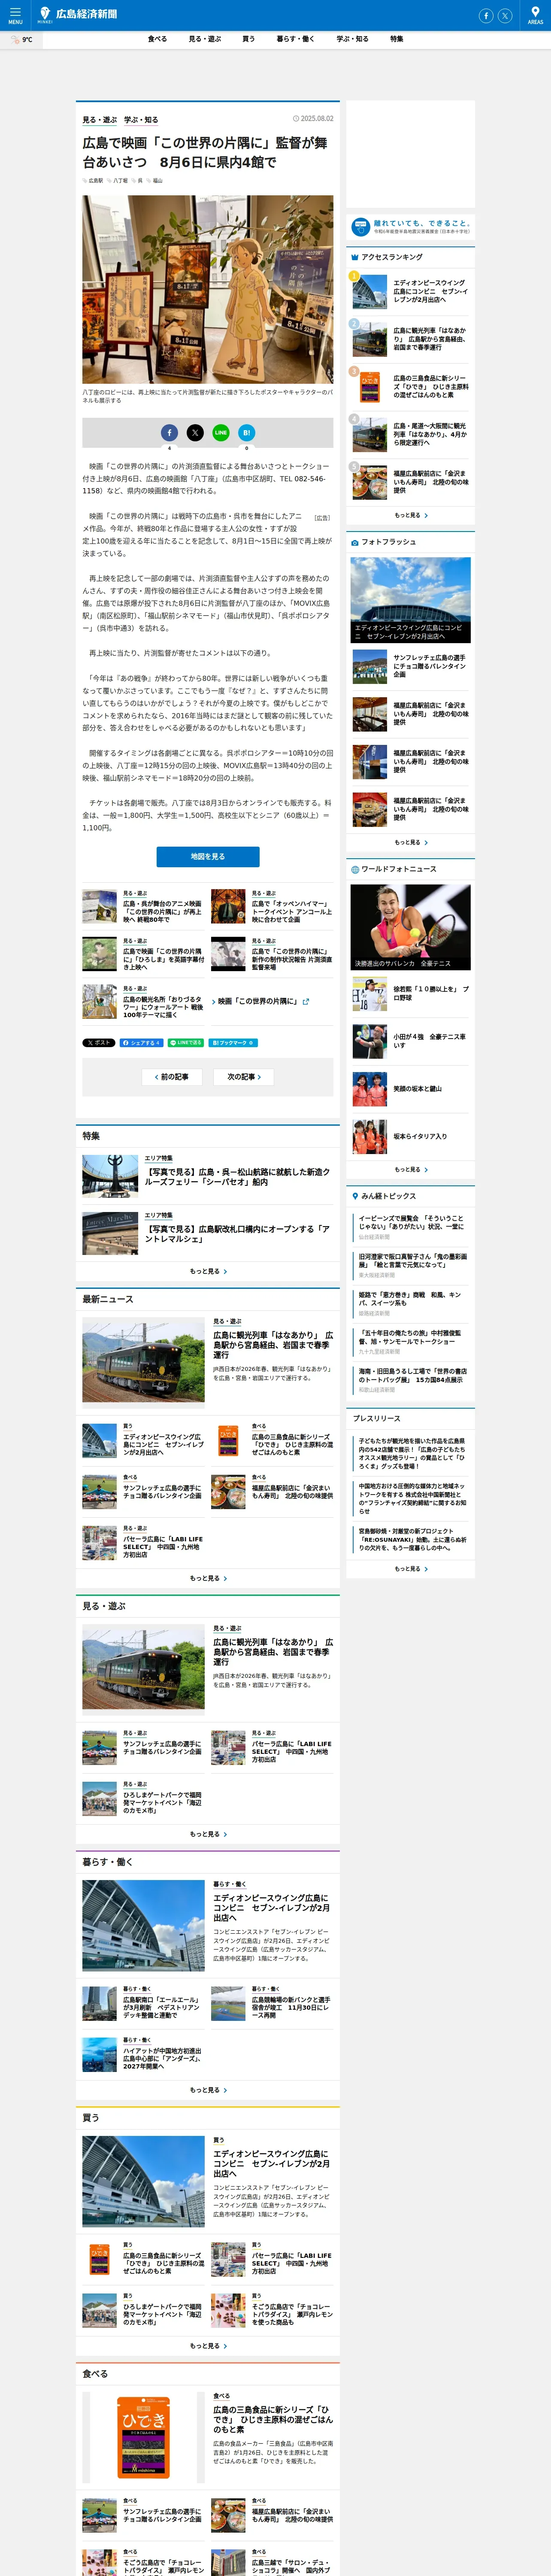Click the globe ワールドフォトニュース heading
This screenshot has height=2576, width=551.
[x=394, y=869]
